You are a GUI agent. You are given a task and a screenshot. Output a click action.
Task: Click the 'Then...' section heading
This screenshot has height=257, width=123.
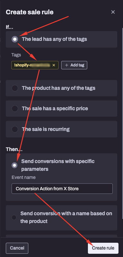tap(14, 149)
